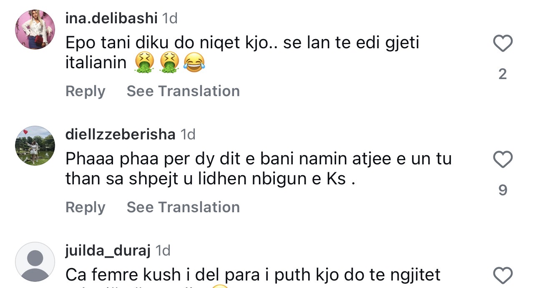Open juilda_duraj username link
The width and height of the screenshot is (538, 288).
coord(108,250)
